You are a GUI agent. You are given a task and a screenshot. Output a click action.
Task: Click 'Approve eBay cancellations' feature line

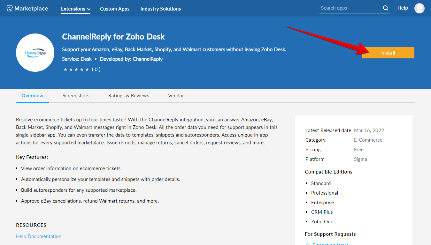pos(90,201)
